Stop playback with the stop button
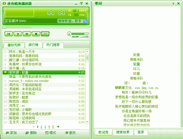 coord(36,34)
